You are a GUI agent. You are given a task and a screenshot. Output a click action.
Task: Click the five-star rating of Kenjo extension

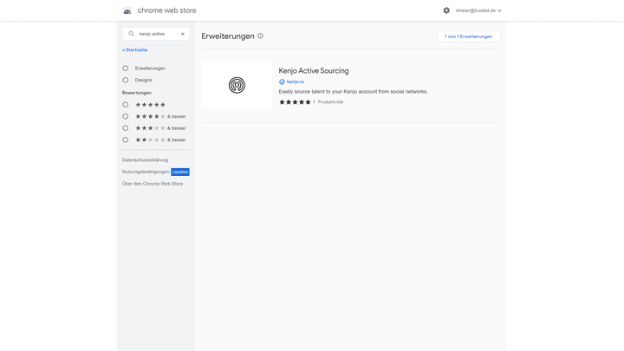click(x=295, y=102)
